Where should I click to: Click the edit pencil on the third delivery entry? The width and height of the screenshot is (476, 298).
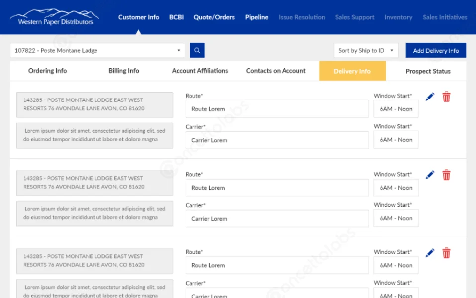click(430, 252)
